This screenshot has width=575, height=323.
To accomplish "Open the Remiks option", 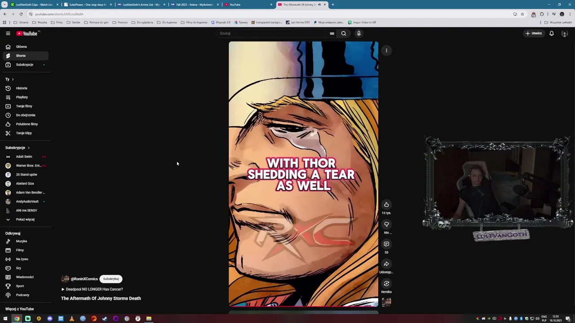I will coord(386,284).
